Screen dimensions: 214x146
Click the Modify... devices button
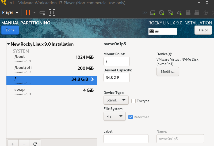coord(168,71)
